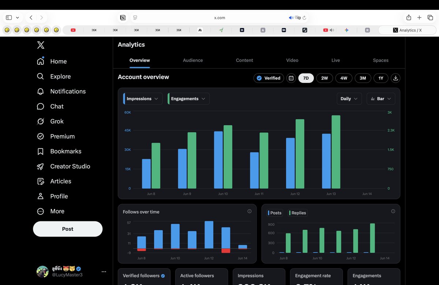Switch to the Audience tab
The width and height of the screenshot is (439, 285).
193,60
